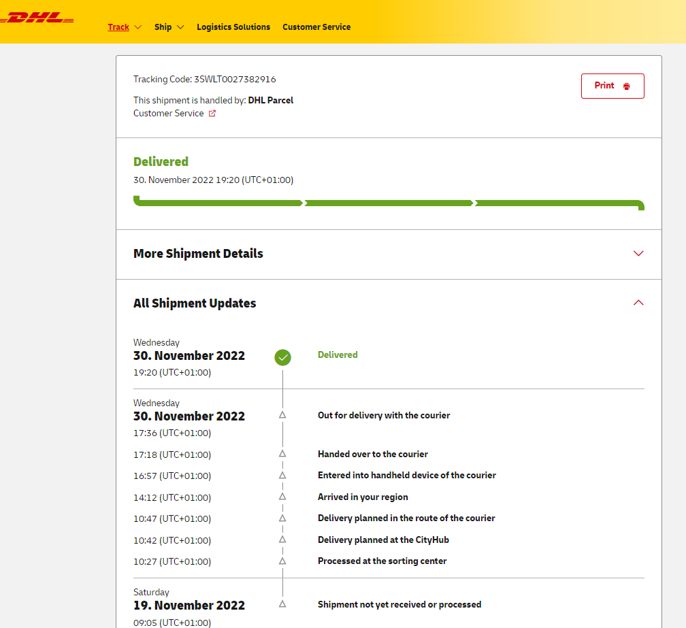
Task: Click triangle marker for Handed over to the courier
Action: coord(282,454)
